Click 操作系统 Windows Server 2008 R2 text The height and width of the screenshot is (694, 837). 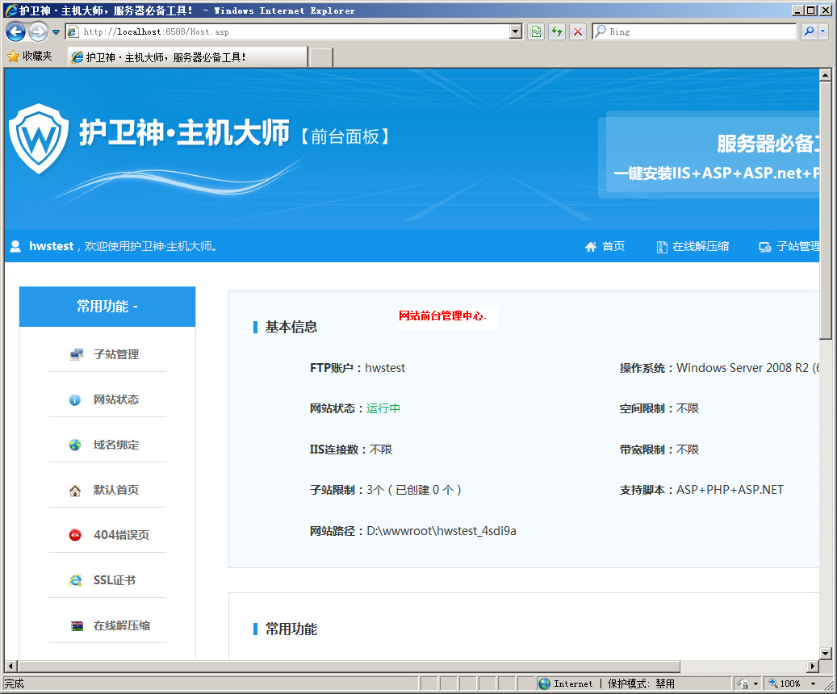point(748,368)
